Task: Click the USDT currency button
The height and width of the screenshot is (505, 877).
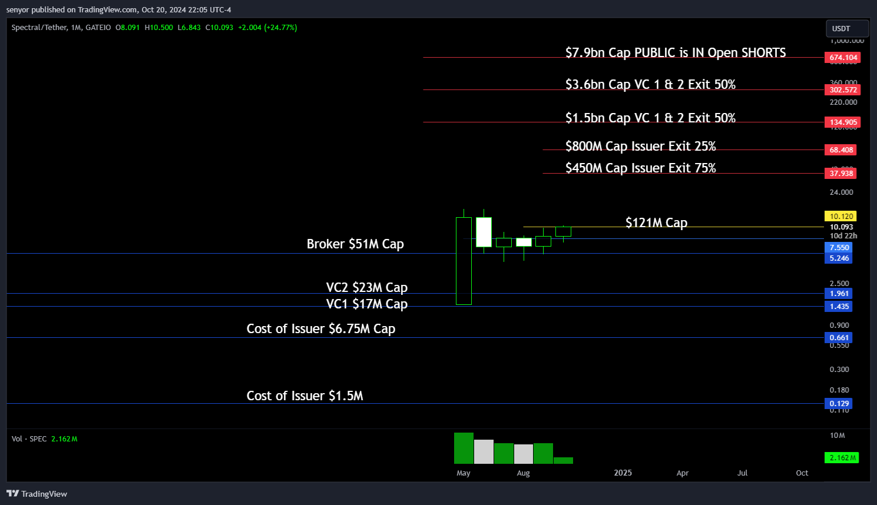Action: [x=847, y=28]
